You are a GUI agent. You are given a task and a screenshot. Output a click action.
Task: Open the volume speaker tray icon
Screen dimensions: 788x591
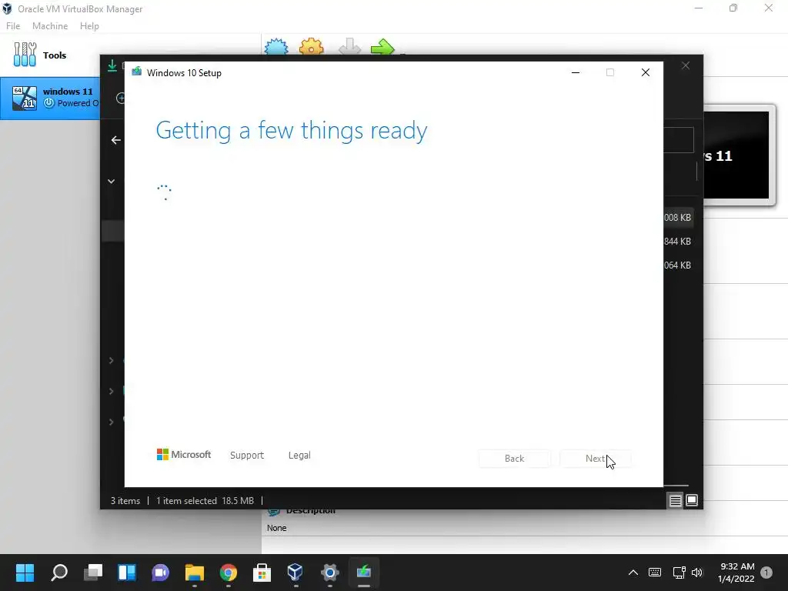(x=697, y=572)
